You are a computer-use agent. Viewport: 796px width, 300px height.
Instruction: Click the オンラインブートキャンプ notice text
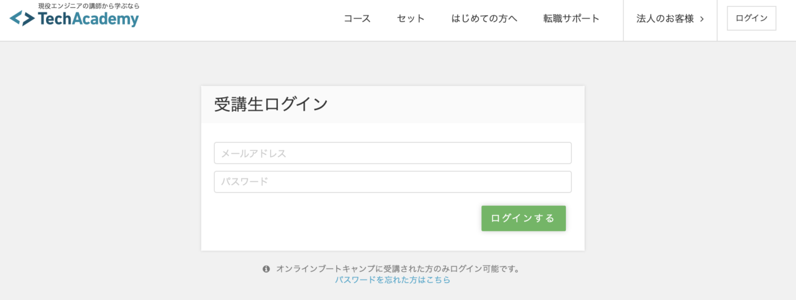click(398, 269)
